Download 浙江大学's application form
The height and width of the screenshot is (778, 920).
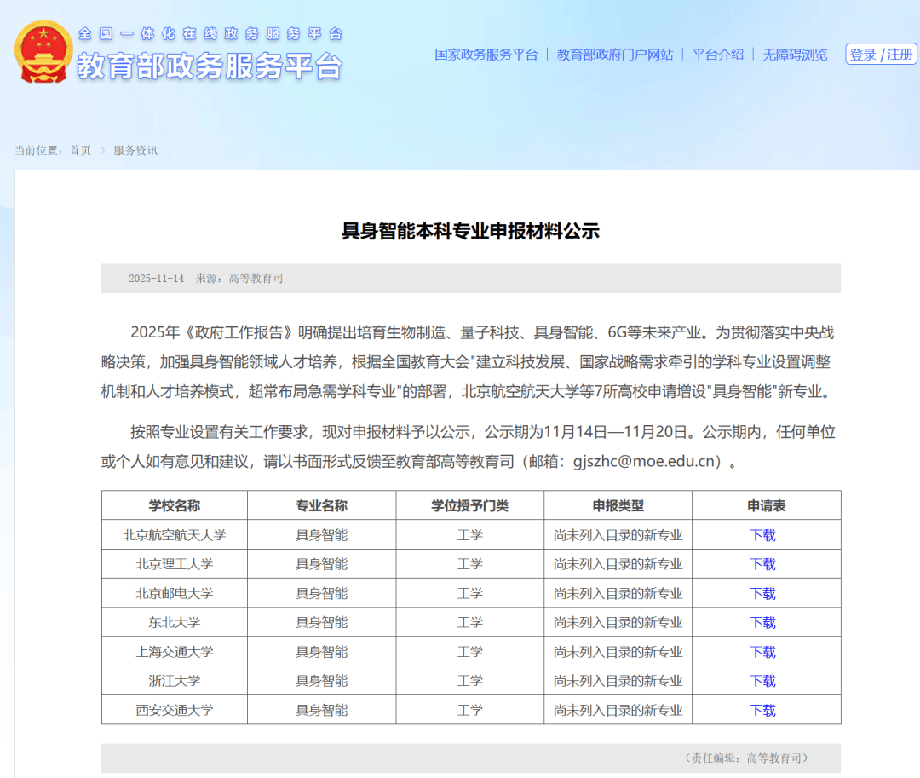pyautogui.click(x=762, y=680)
